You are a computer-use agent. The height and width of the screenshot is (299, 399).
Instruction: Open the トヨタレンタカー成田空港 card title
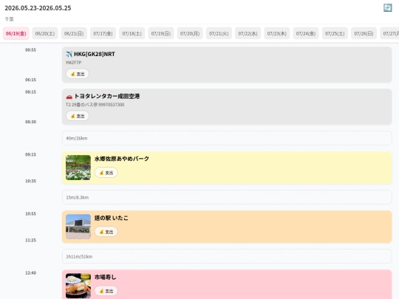106,97
